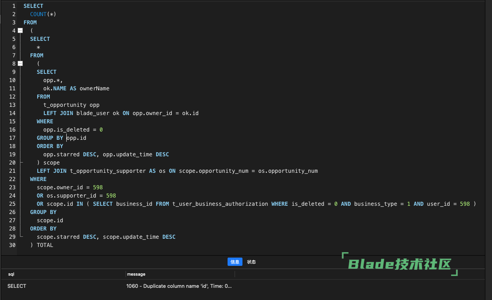Image resolution: width=492 pixels, height=300 pixels.
Task: Switch to the 信息 tab
Action: pyautogui.click(x=235, y=262)
